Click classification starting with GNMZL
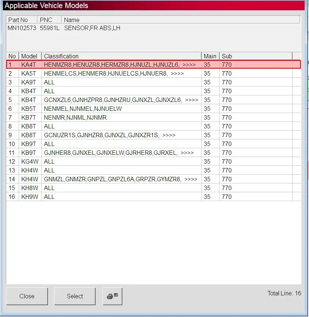This screenshot has width=309, height=317. (121, 179)
